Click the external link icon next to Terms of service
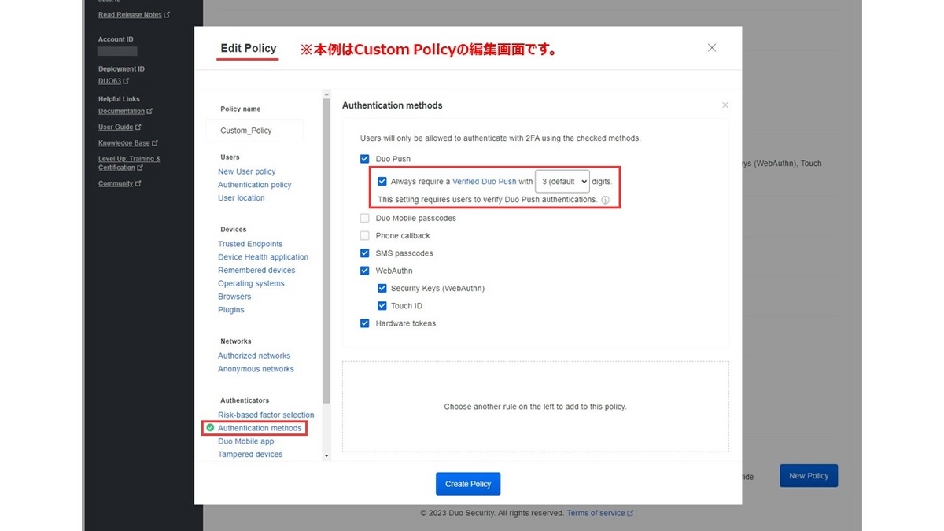Image resolution: width=944 pixels, height=531 pixels. coord(629,512)
